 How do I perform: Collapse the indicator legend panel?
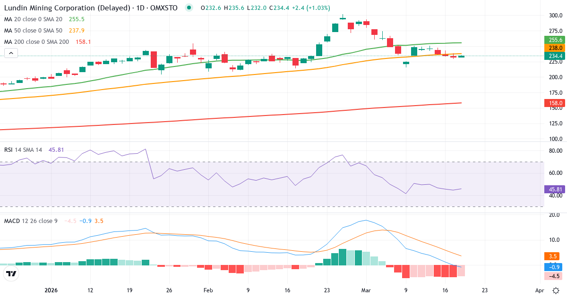pyautogui.click(x=10, y=53)
